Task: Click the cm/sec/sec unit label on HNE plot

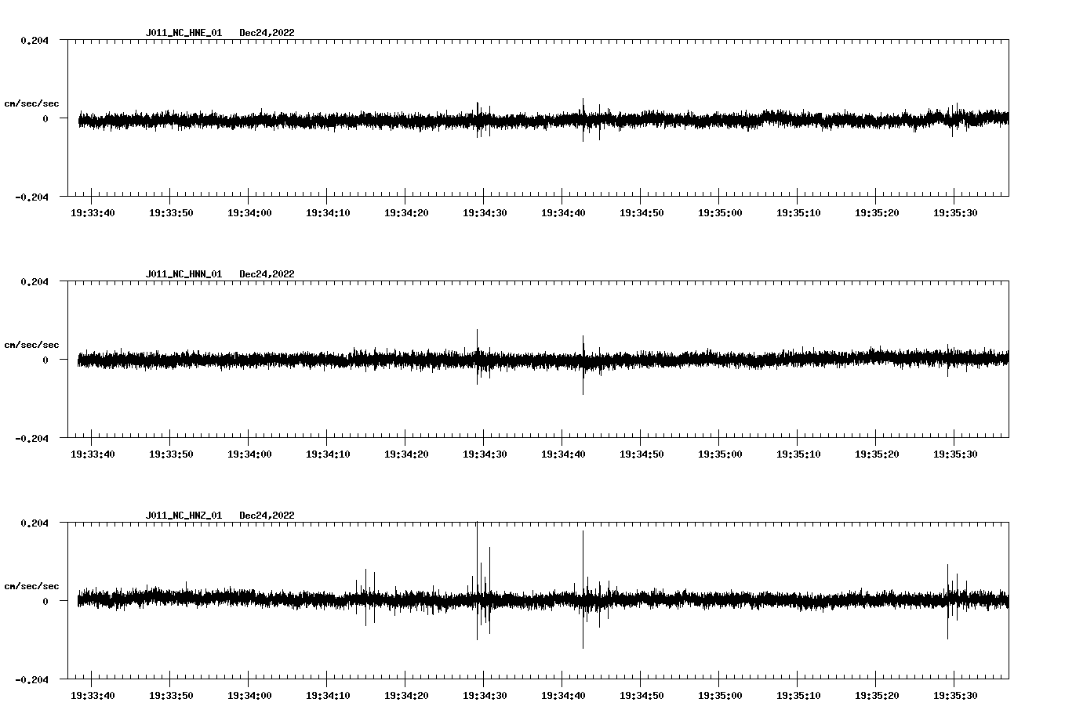Action: (x=32, y=103)
